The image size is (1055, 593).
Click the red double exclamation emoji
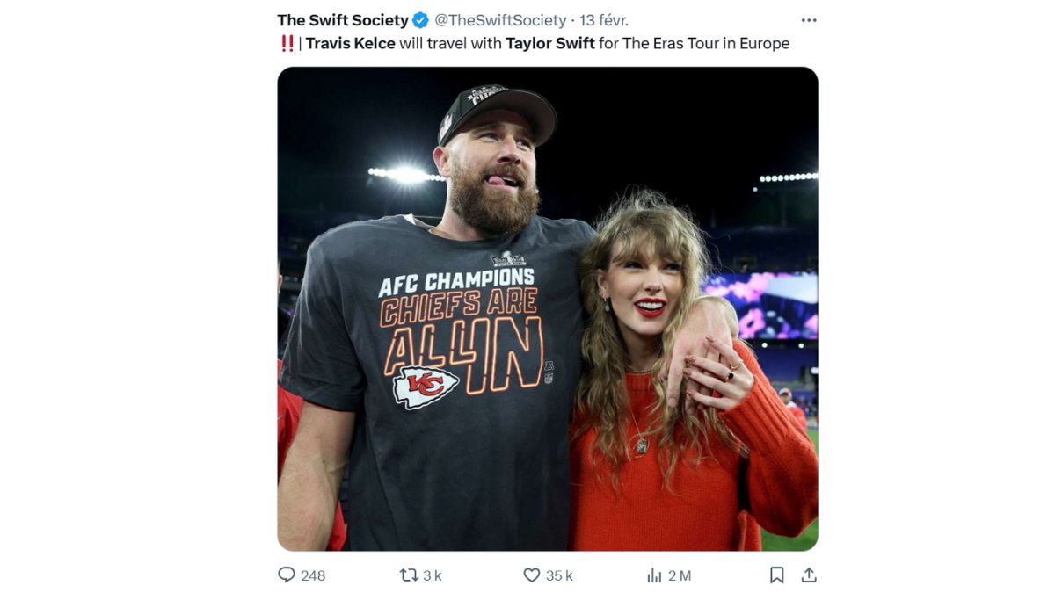coord(287,42)
